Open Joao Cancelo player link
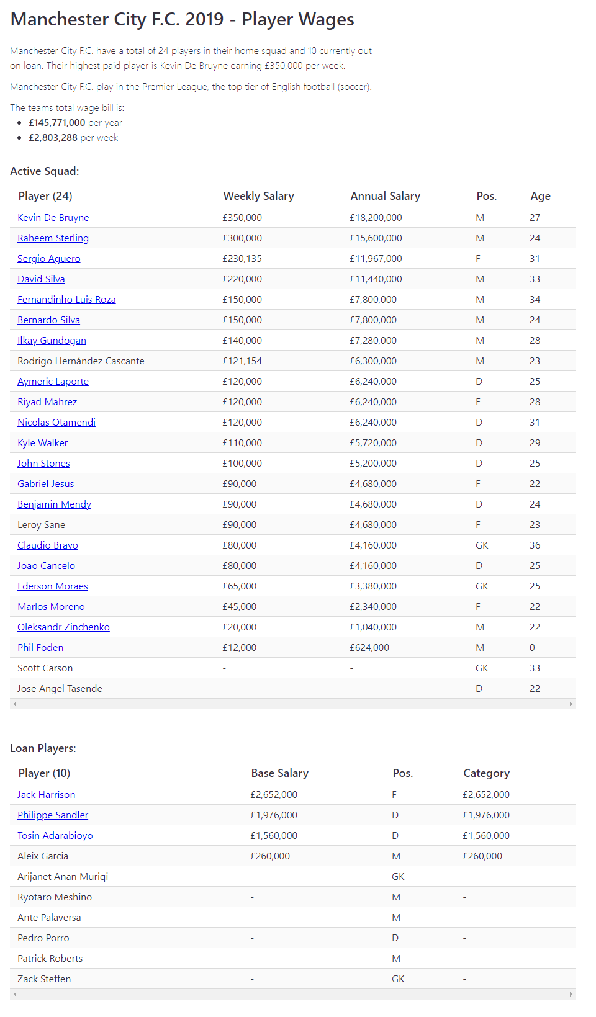Viewport: 596px width, 1017px height. [46, 566]
